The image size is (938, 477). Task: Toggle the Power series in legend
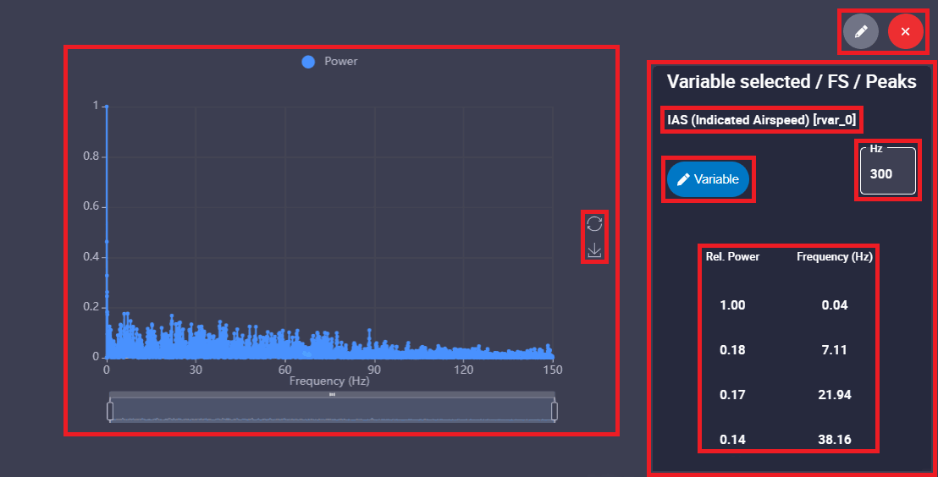330,62
